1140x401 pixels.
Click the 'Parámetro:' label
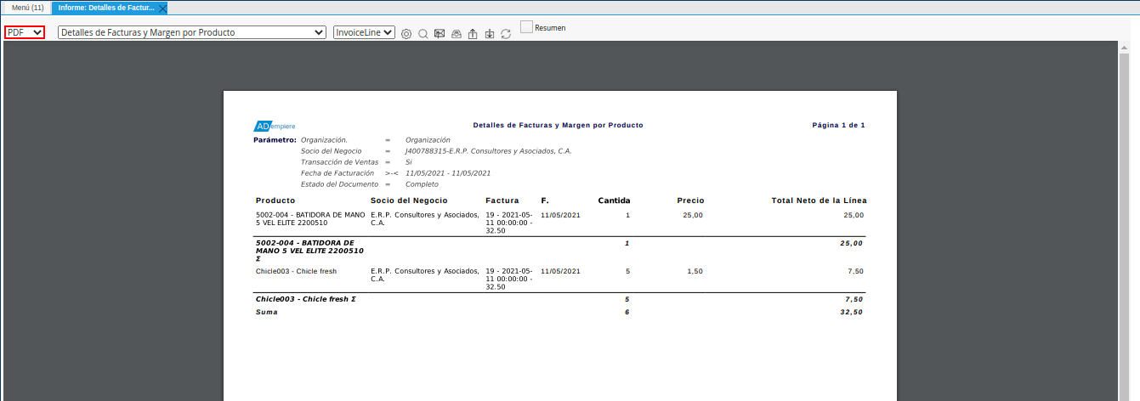[275, 139]
